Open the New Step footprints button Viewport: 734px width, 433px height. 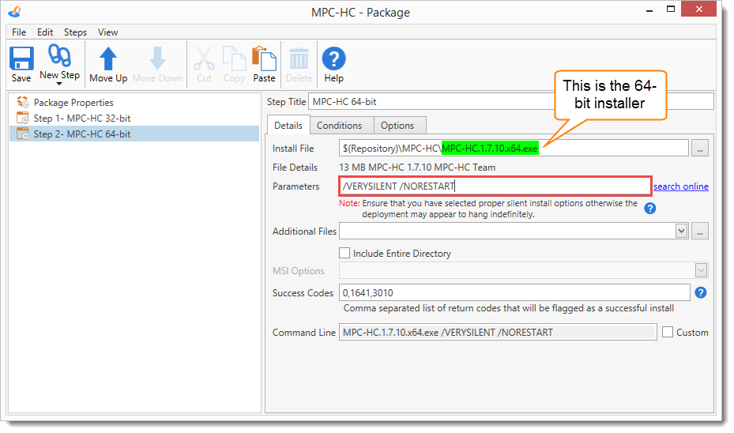[59, 56]
